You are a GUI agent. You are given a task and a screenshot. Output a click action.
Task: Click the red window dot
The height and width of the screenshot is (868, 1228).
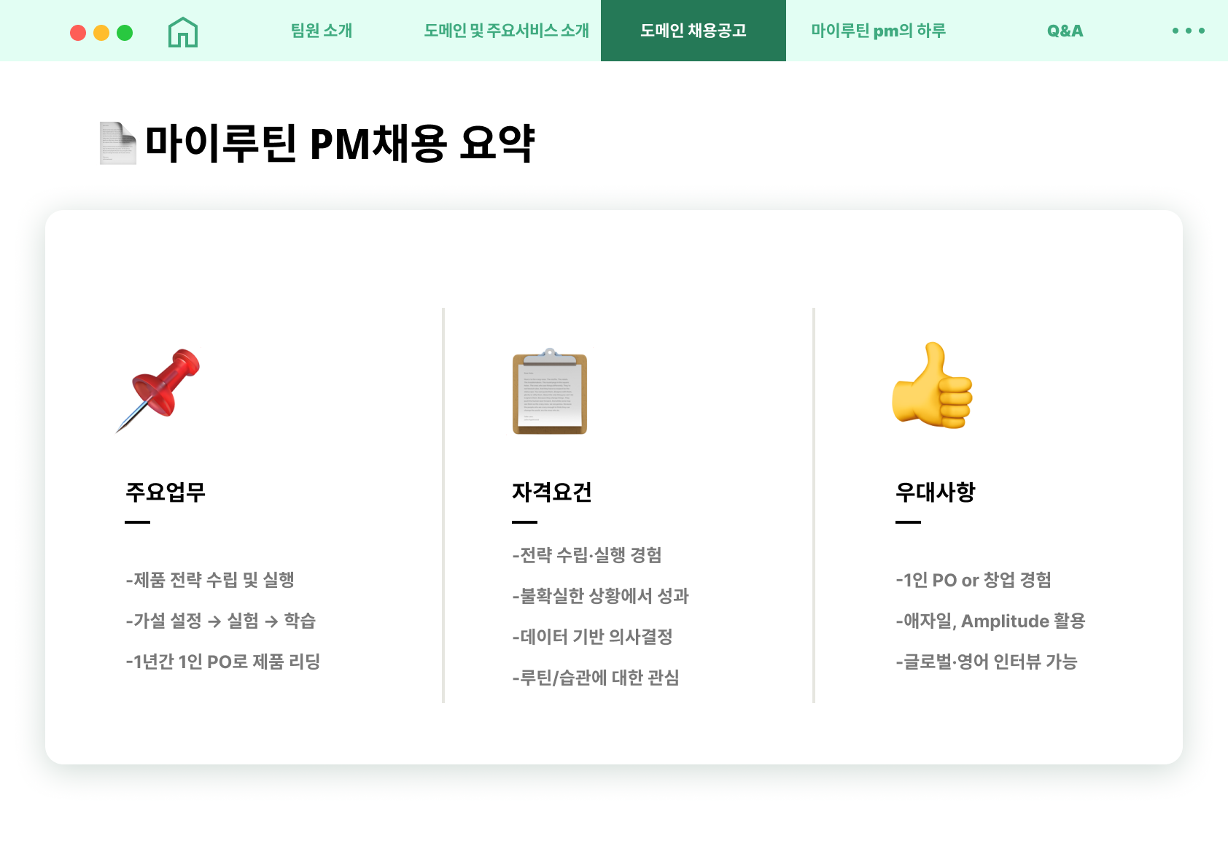(78, 33)
